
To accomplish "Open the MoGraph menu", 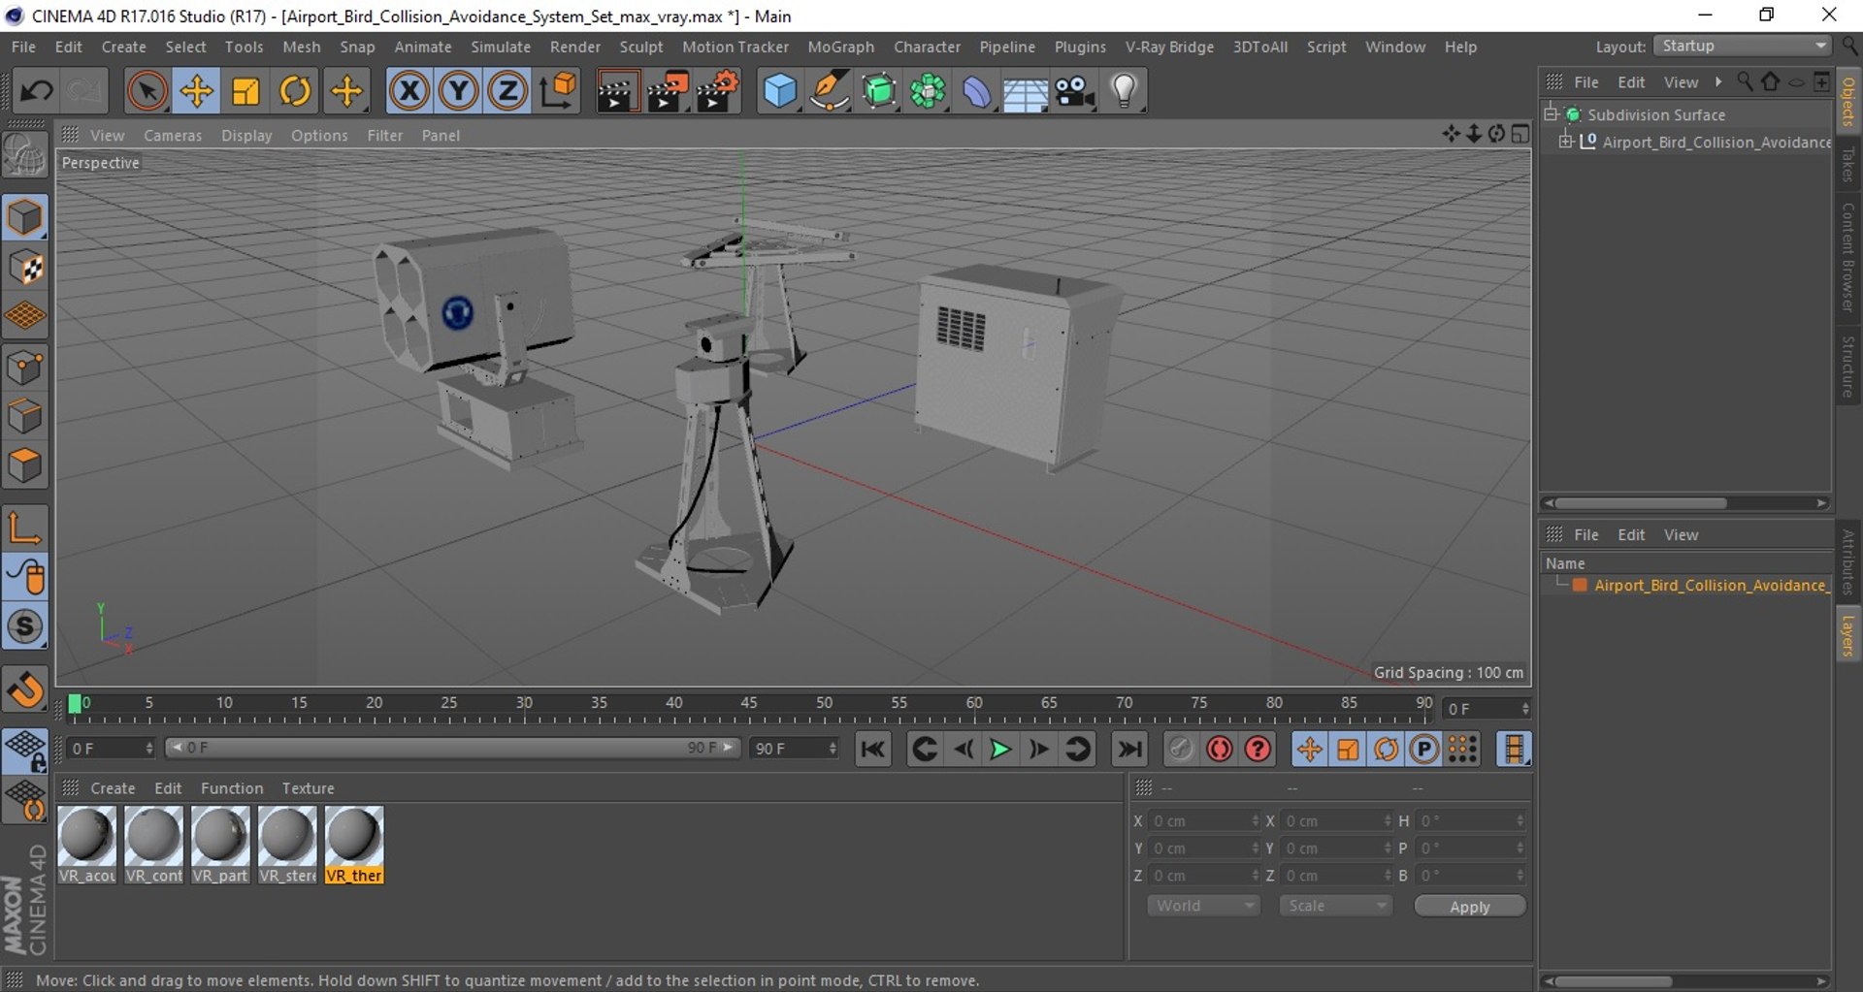I will (840, 47).
